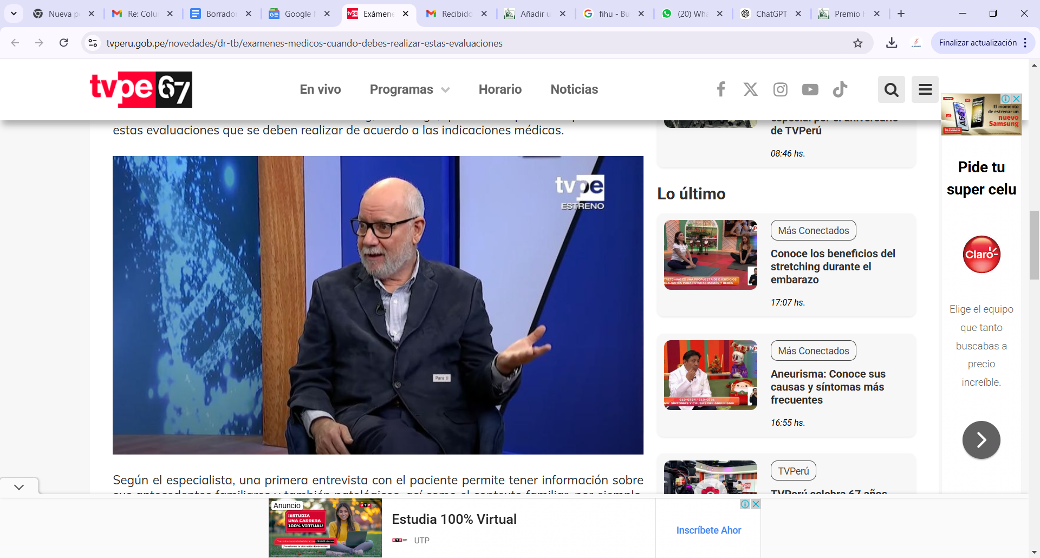Click the address bar URL field

pos(477,43)
